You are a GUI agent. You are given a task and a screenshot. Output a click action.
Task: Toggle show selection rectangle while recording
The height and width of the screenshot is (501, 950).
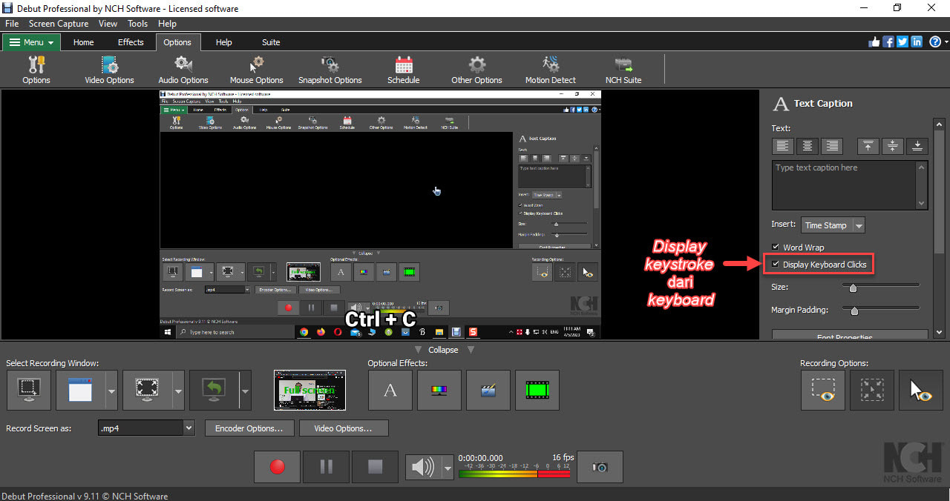pos(823,390)
